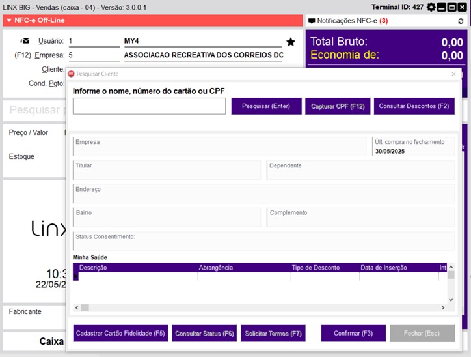Click the MY4 user name
The width and height of the screenshot is (471, 357).
(131, 41)
